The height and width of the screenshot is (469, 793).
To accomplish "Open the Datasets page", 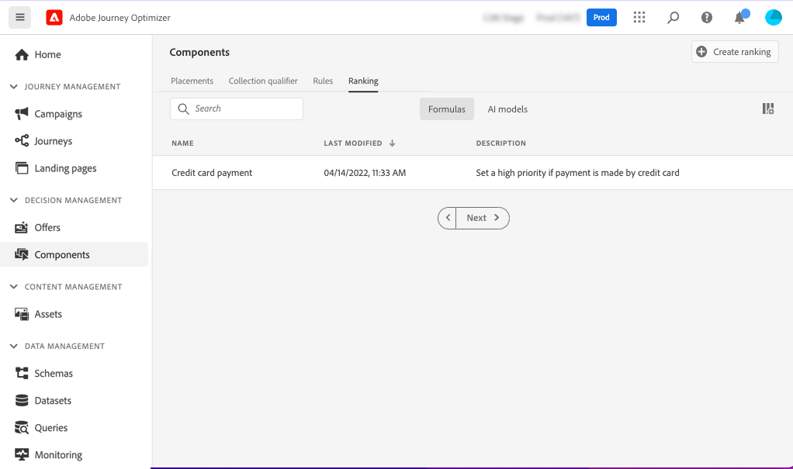I will point(54,400).
